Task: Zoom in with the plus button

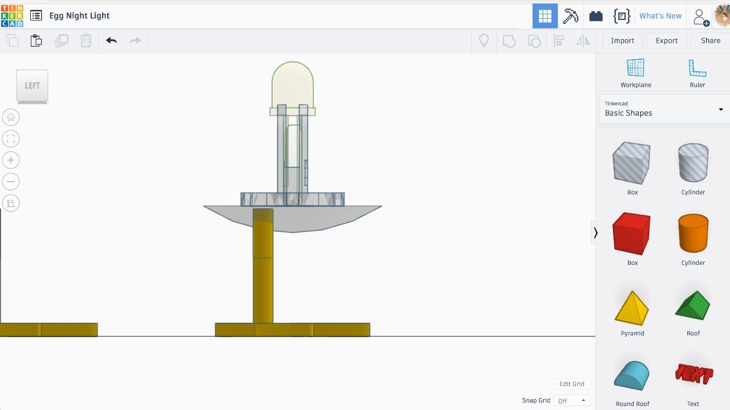Action: [10, 160]
